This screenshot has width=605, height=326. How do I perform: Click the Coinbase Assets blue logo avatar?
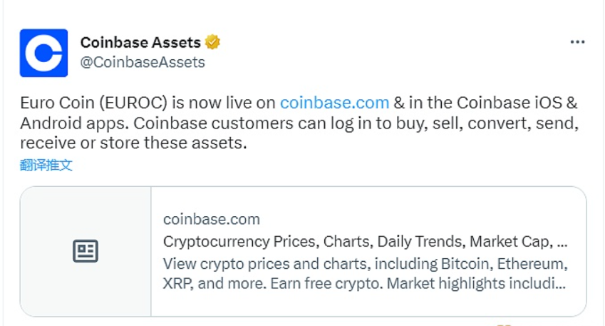[x=43, y=53]
